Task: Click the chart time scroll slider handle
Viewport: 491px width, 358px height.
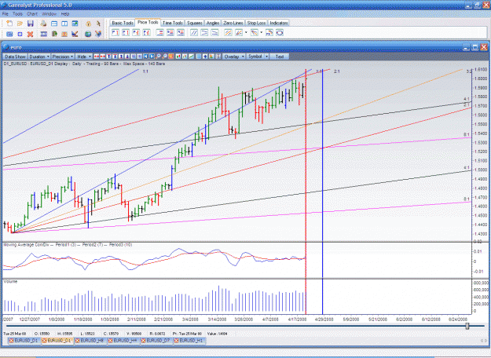Action: point(467,326)
